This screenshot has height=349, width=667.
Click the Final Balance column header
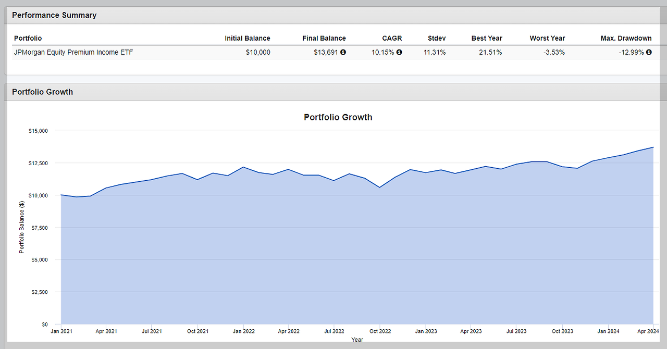[x=324, y=38]
